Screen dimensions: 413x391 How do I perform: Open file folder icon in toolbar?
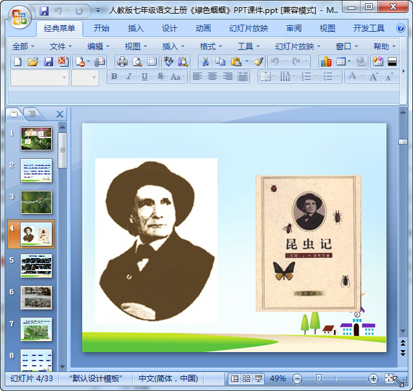coord(33,62)
